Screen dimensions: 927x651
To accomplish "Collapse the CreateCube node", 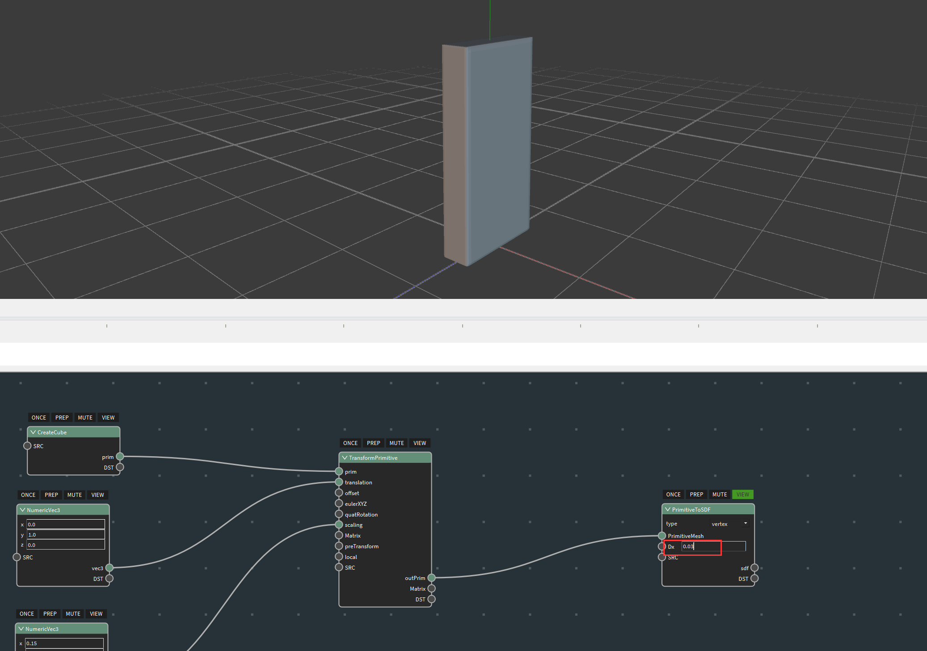I will [33, 432].
